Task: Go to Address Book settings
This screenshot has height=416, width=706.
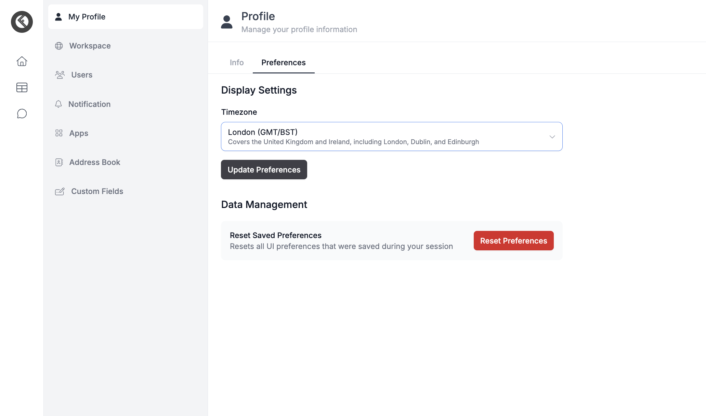Action: point(95,162)
